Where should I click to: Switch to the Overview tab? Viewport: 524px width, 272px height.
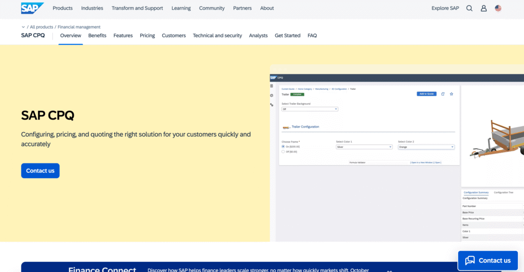click(x=71, y=35)
